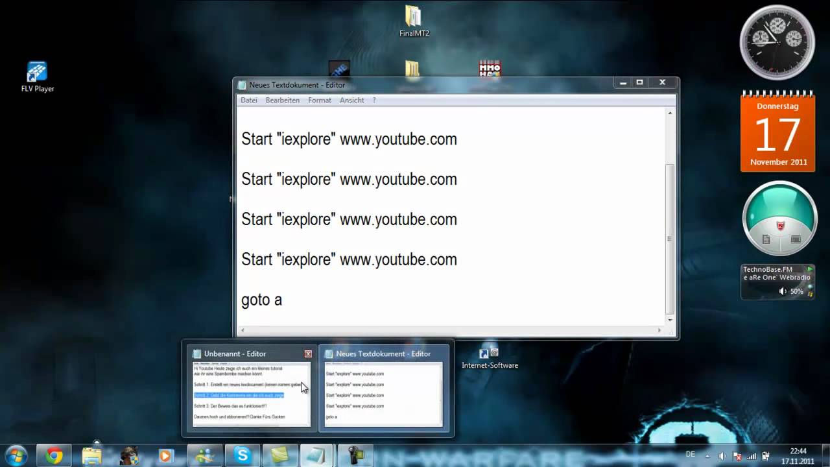Viewport: 830px width, 467px height.
Task: Open Windows Live Messenger taskbar icon
Action: click(205, 456)
